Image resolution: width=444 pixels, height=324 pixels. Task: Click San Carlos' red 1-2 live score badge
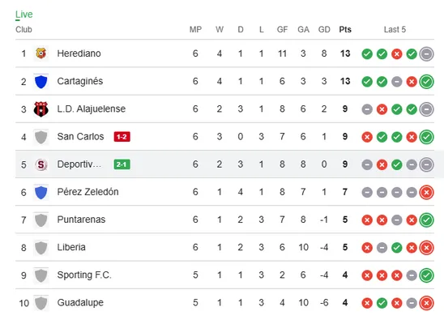[x=122, y=137]
